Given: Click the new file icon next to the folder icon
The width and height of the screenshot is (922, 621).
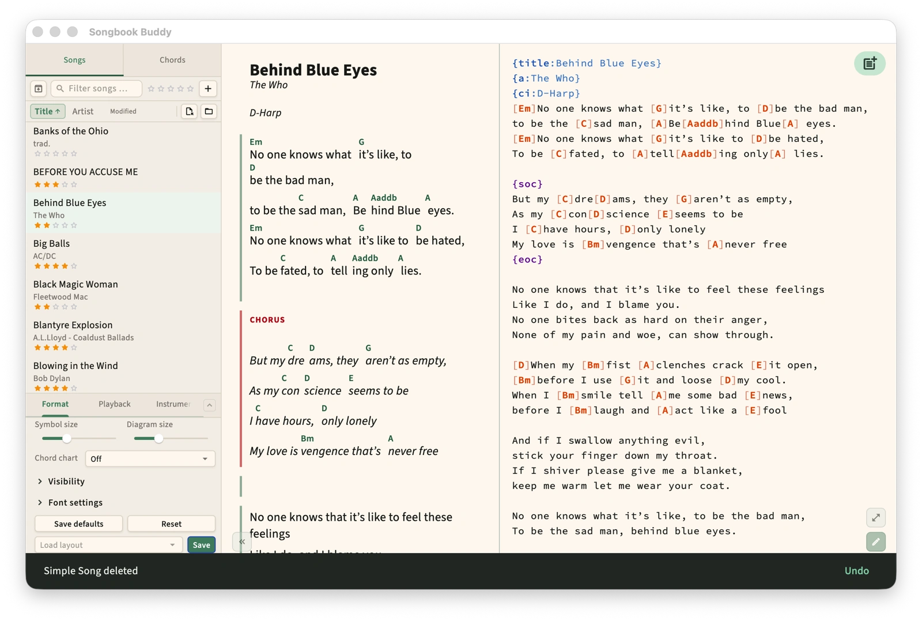Looking at the screenshot, I should click(189, 111).
